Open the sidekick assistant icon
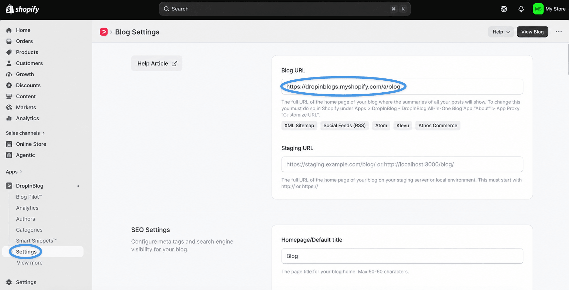The image size is (569, 290). (504, 9)
